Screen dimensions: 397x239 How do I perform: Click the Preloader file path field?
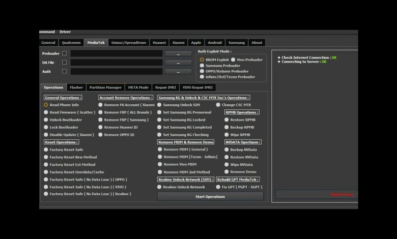[117, 53]
